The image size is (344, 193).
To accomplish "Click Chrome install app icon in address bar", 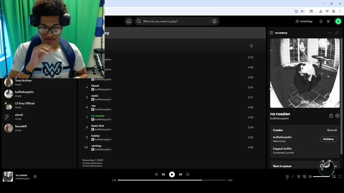I will click(x=296, y=11).
